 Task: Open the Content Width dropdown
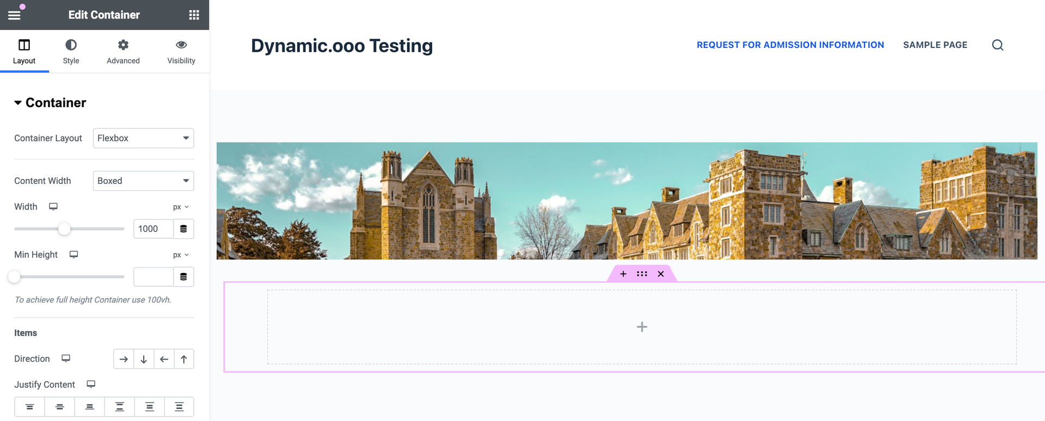coord(143,181)
